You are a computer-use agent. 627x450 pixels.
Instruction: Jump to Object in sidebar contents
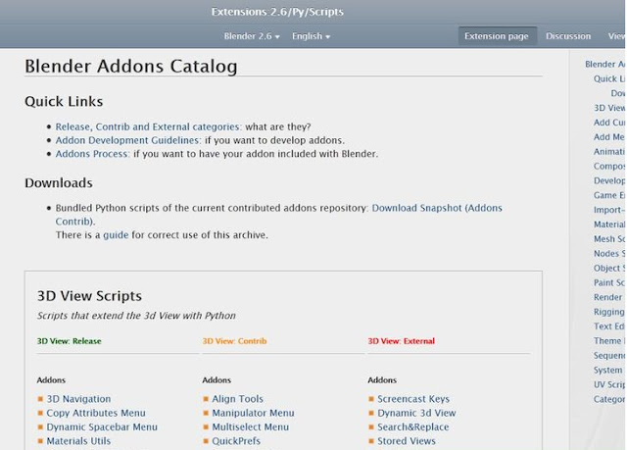pos(609,268)
